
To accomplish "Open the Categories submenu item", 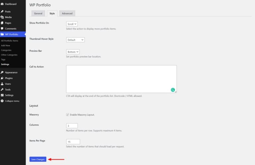I will click(x=6, y=50).
